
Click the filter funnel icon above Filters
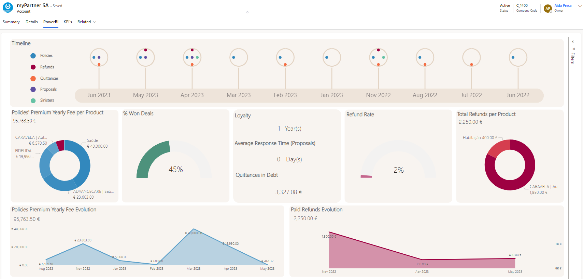pyautogui.click(x=573, y=49)
